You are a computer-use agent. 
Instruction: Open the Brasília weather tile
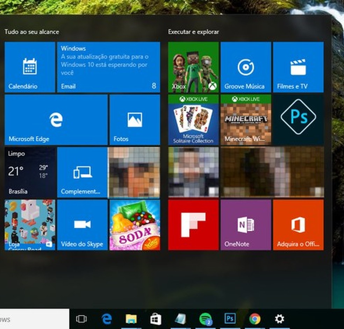pos(30,172)
